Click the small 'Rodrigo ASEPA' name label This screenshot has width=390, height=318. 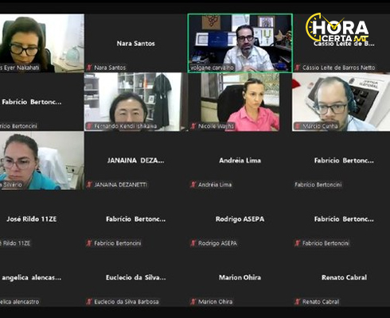(217, 243)
